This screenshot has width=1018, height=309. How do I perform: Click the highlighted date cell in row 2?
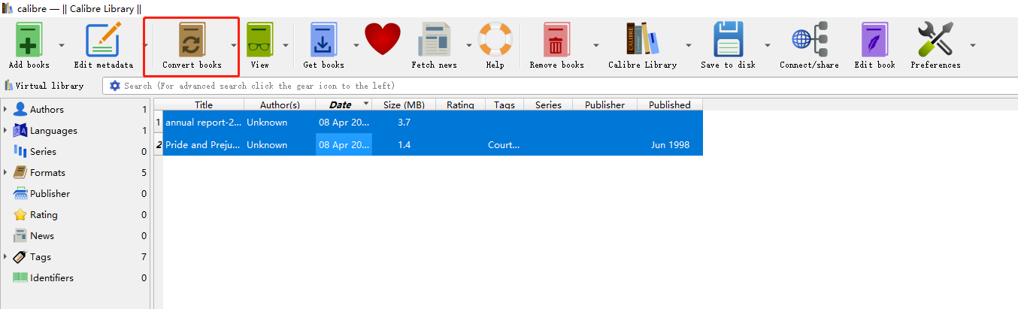(x=344, y=144)
